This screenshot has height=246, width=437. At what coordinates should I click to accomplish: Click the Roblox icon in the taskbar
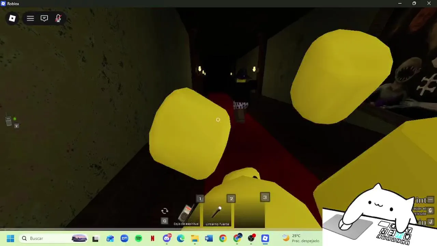(265, 238)
